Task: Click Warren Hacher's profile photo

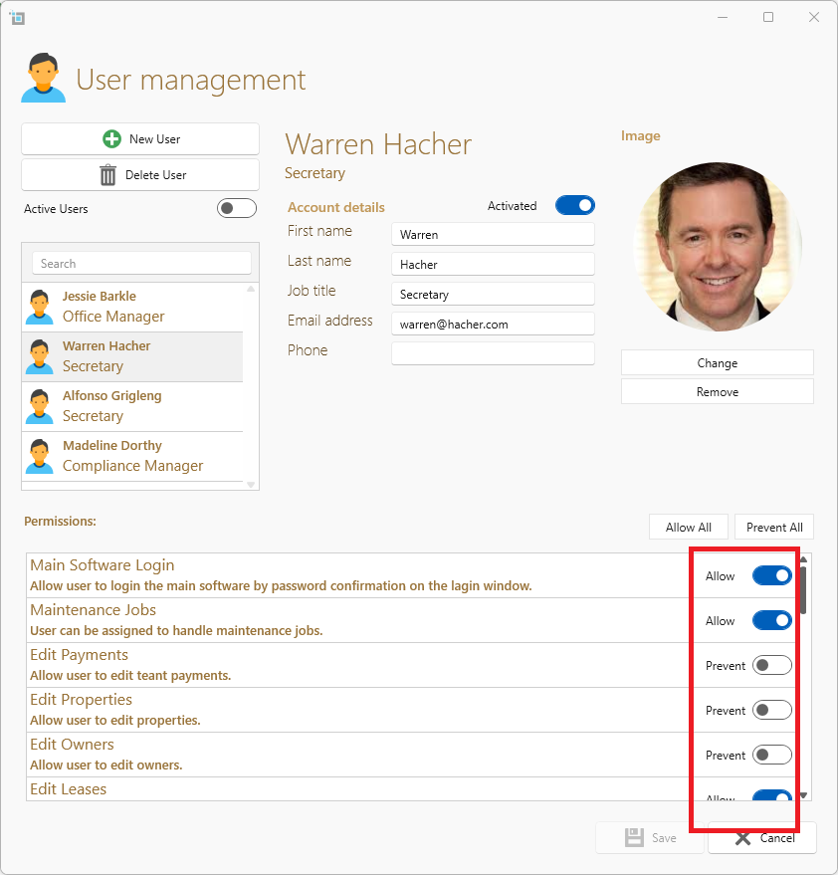Action: (x=717, y=247)
